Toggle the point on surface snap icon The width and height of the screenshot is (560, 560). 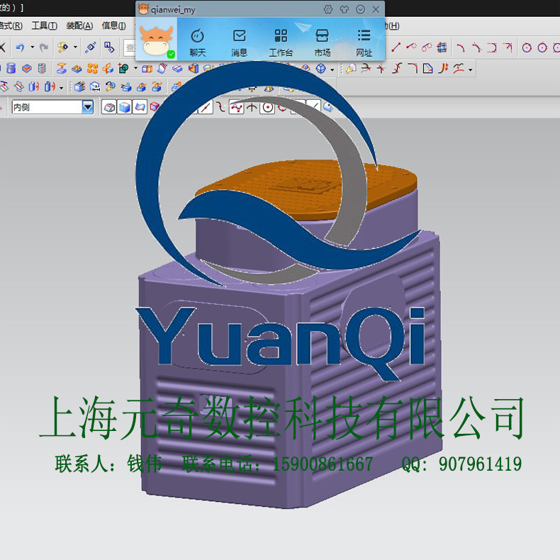[328, 107]
